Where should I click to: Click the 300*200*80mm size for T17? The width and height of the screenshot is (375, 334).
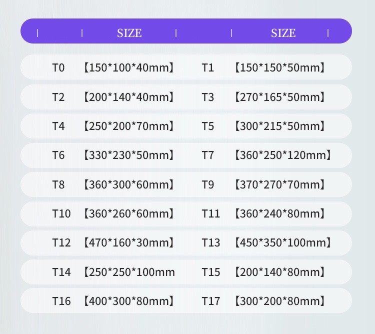coord(279,301)
